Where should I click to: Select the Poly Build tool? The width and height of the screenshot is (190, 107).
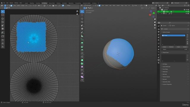pos(82,60)
